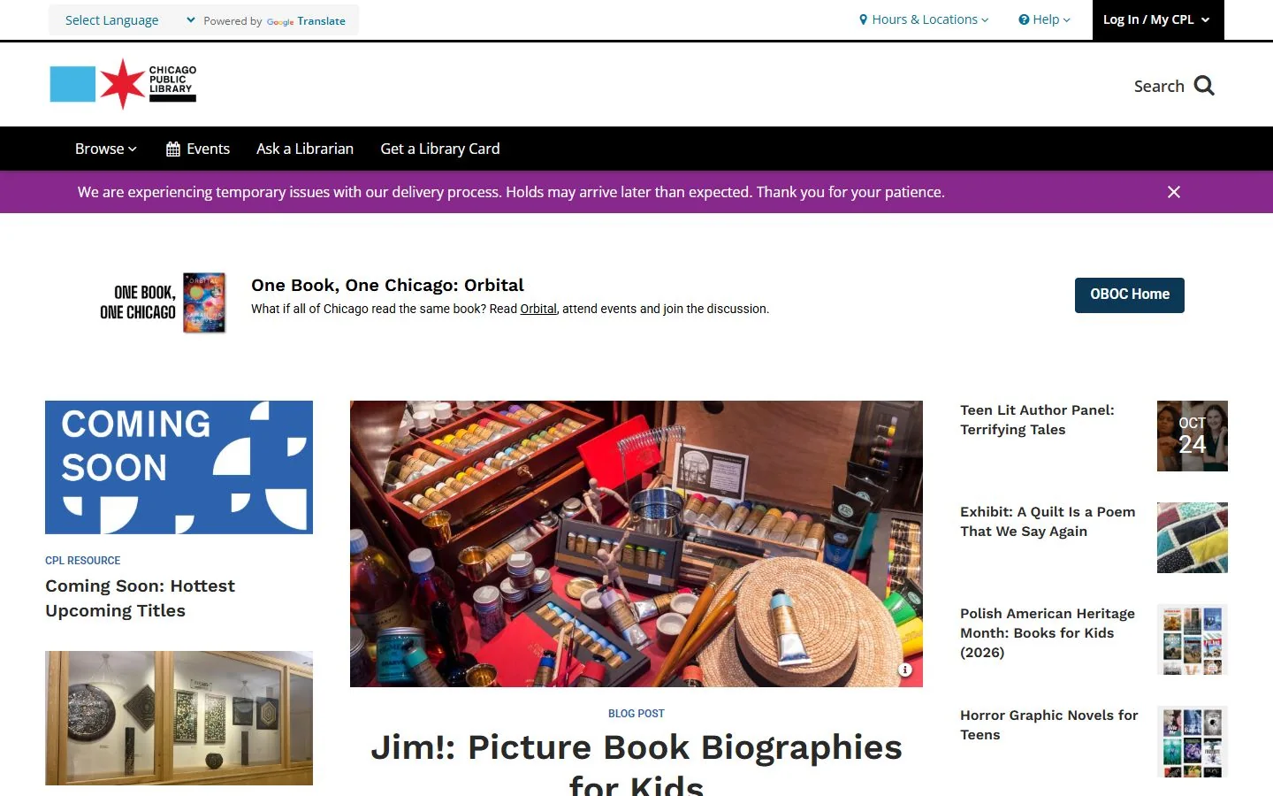Open Get a Library Card
This screenshot has width=1273, height=796.
440,149
